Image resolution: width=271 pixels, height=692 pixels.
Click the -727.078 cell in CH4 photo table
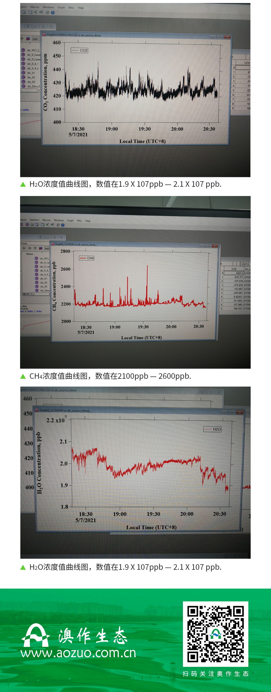coord(233,281)
